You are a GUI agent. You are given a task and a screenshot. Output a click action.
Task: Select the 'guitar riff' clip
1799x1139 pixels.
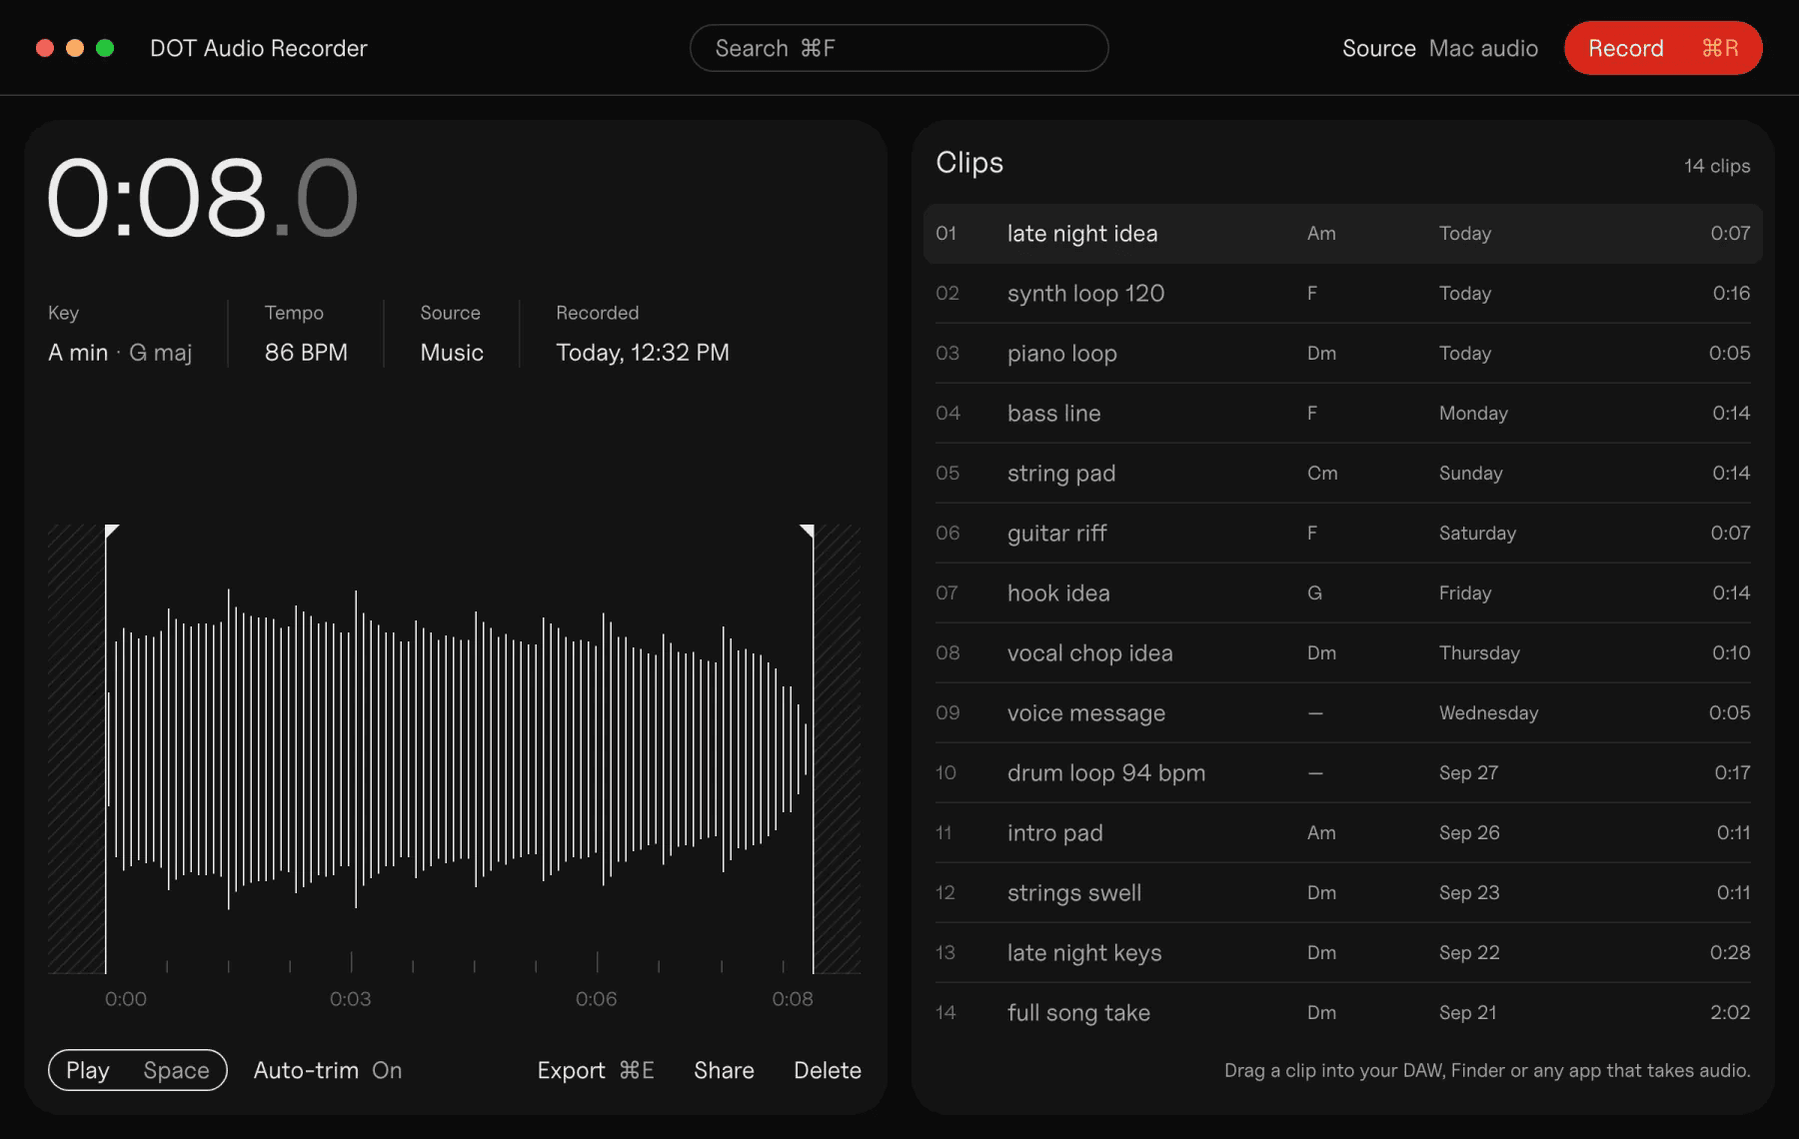click(x=1342, y=533)
